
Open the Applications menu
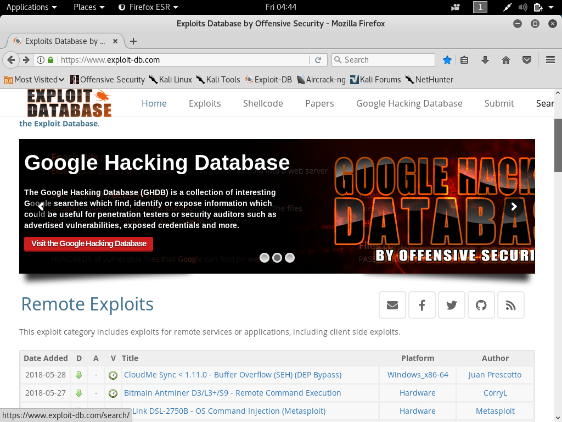31,7
